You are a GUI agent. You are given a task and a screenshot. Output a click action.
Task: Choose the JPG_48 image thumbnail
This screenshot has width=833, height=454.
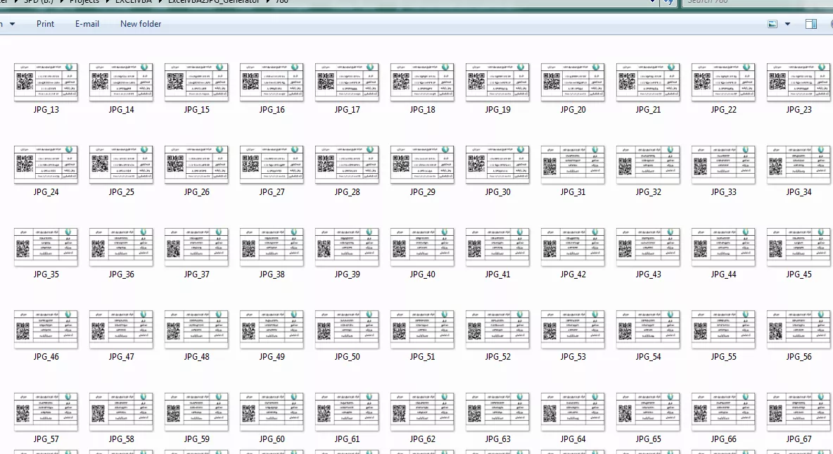(x=196, y=329)
